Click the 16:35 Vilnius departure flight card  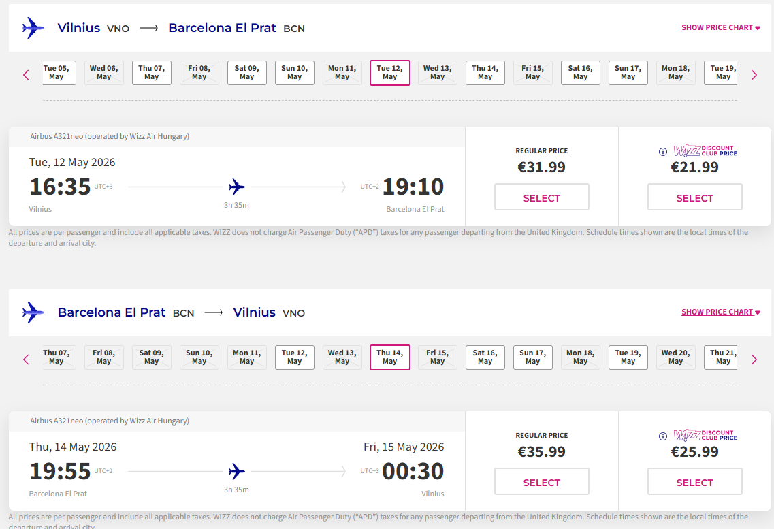[236, 186]
